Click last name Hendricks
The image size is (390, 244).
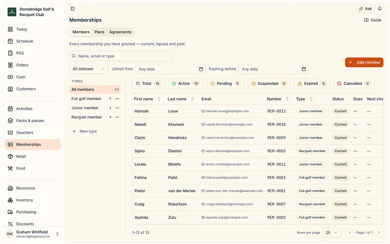[177, 138]
